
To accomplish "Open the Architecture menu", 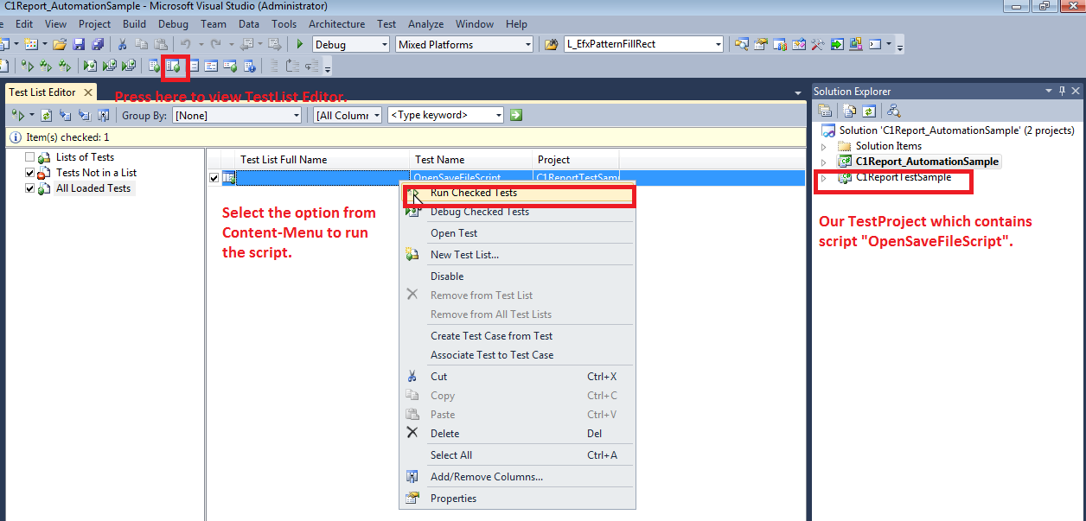I will pos(336,24).
